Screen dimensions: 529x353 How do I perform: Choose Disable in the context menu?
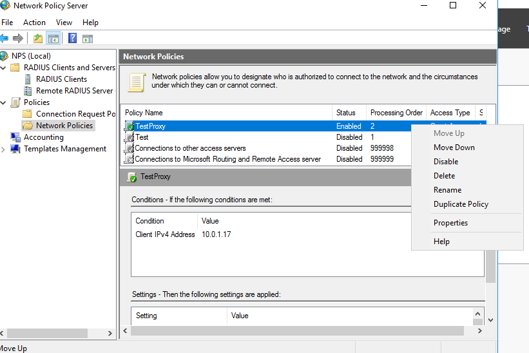point(446,162)
